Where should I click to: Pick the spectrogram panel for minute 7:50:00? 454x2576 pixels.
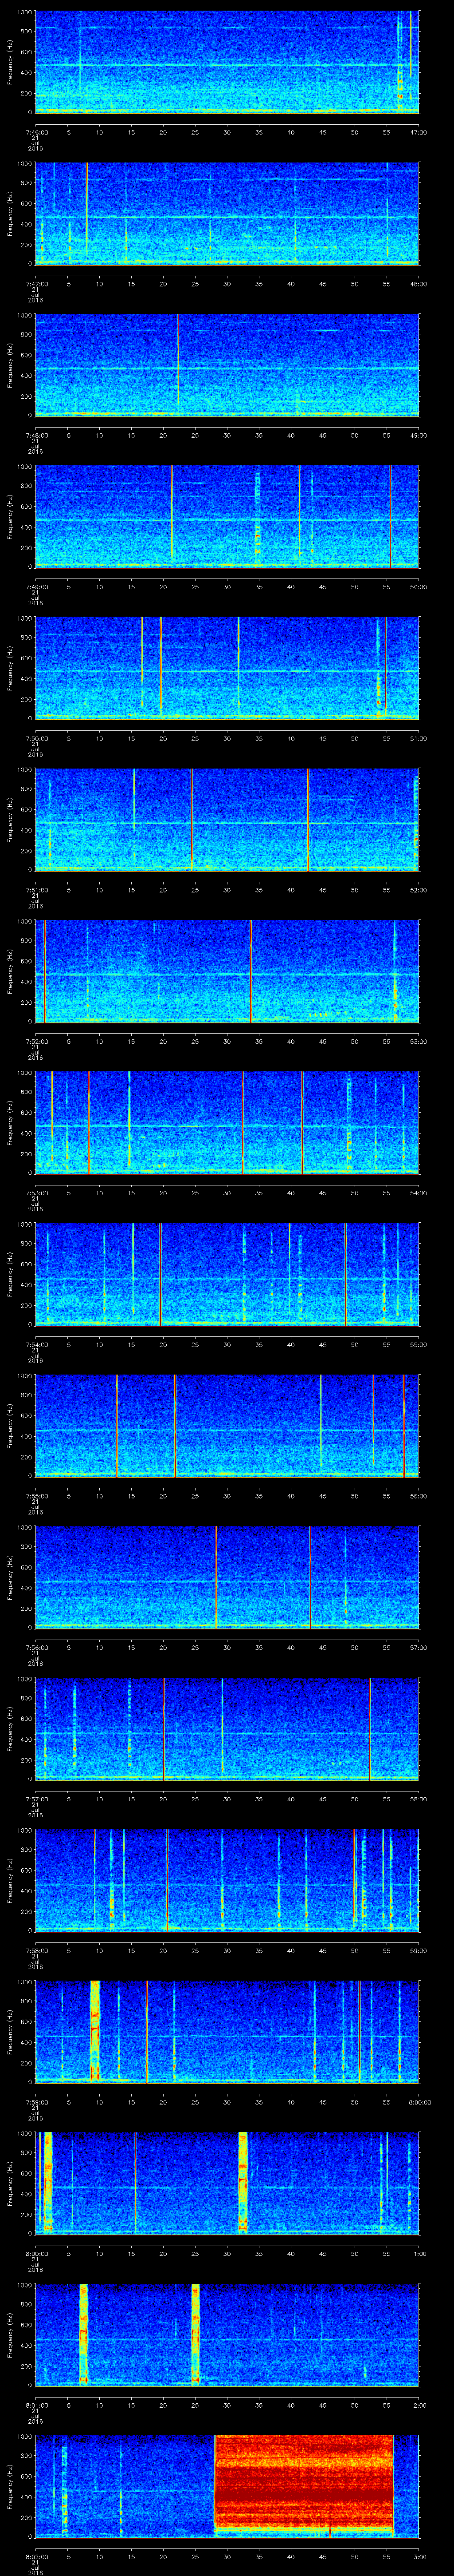pos(227,669)
